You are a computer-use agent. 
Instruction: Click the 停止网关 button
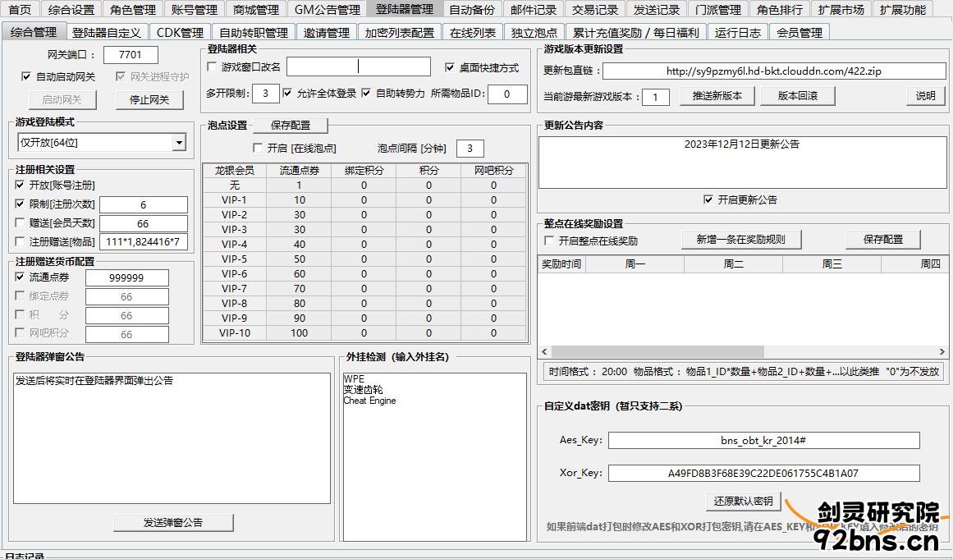pyautogui.click(x=149, y=99)
